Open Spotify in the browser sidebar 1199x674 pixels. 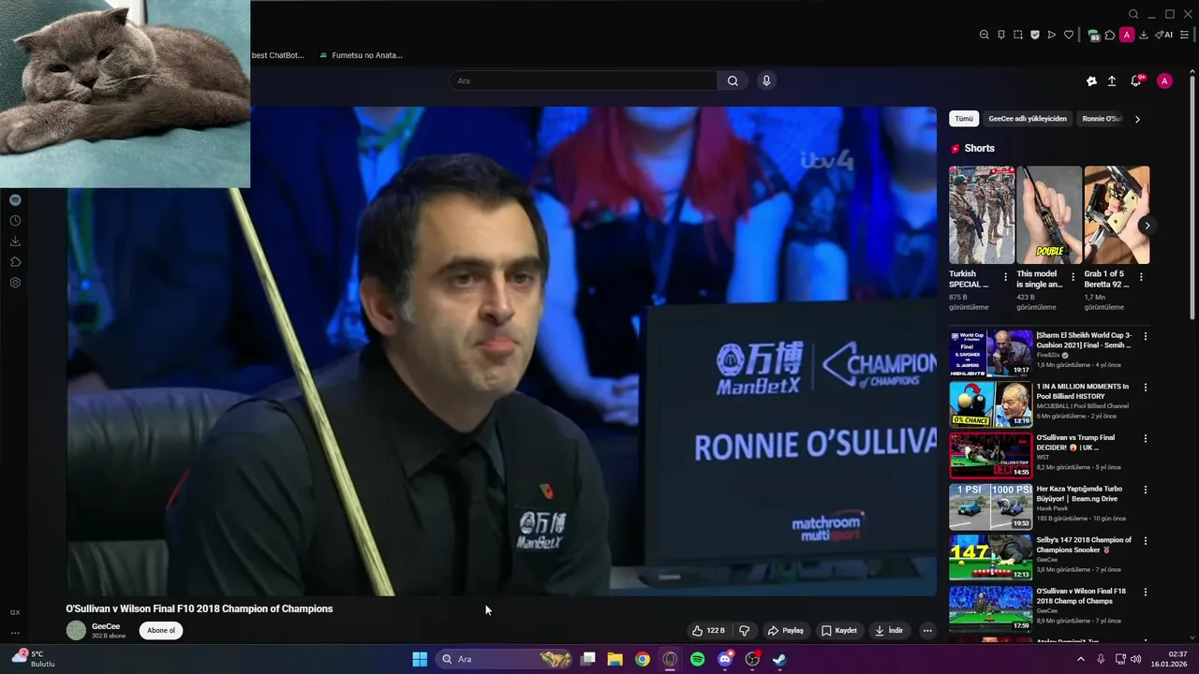[x=15, y=200]
